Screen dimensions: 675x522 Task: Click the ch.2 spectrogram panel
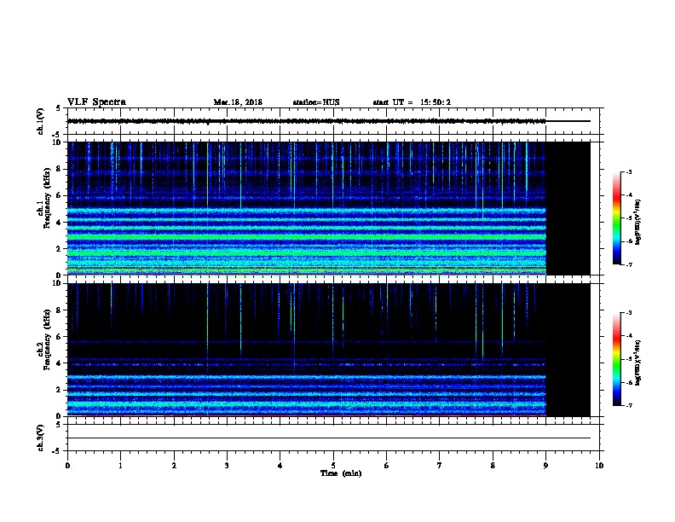(328, 350)
